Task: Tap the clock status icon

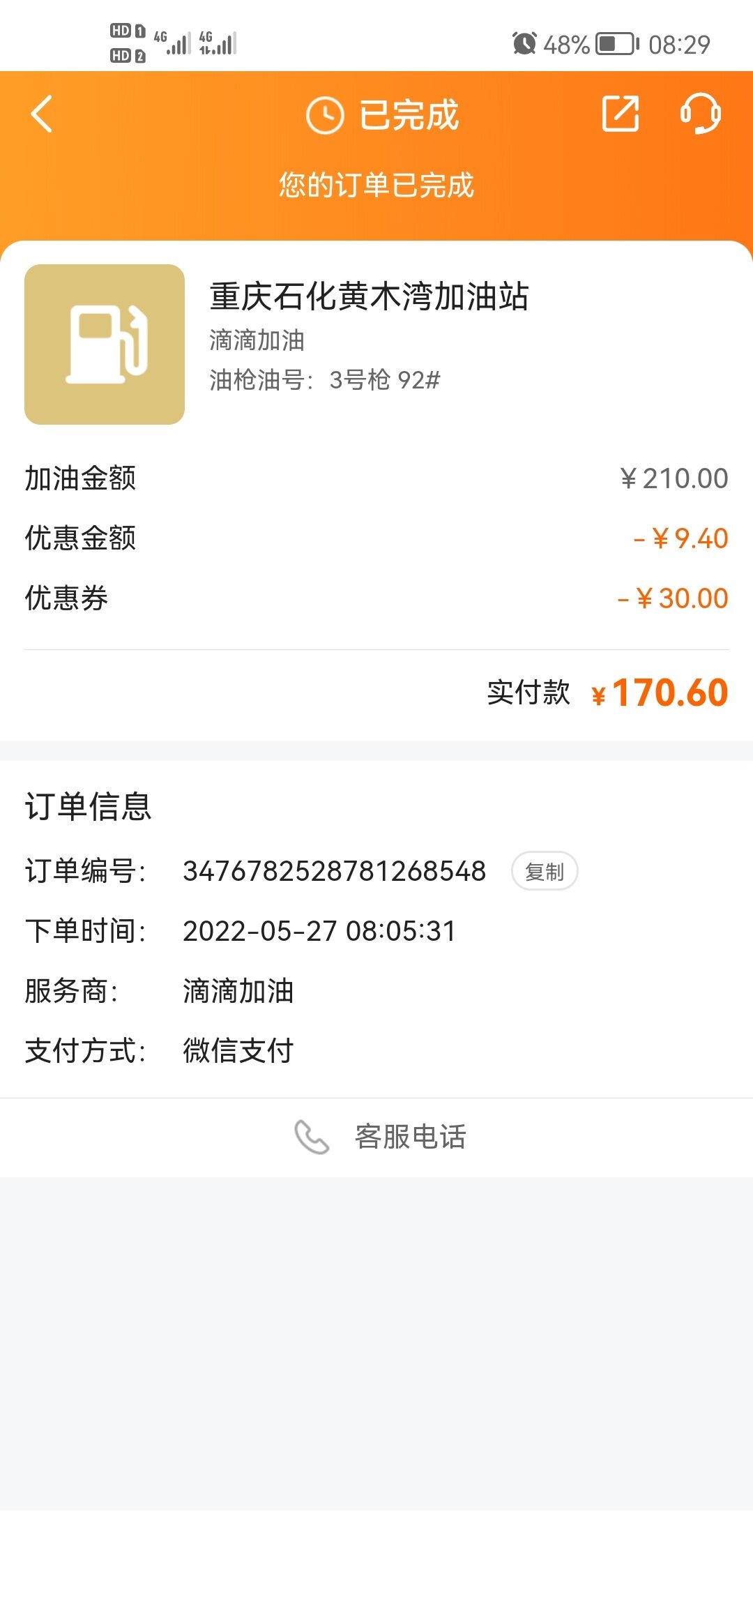Action: point(325,115)
